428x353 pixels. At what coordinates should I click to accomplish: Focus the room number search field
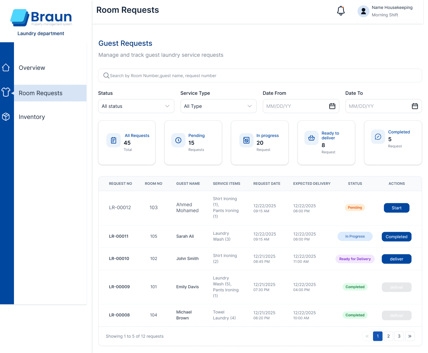click(x=260, y=75)
